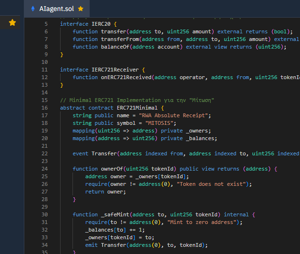This screenshot has width=300, height=254.
Task: Click the "Token does not exist" error string
Action: pos(211,184)
